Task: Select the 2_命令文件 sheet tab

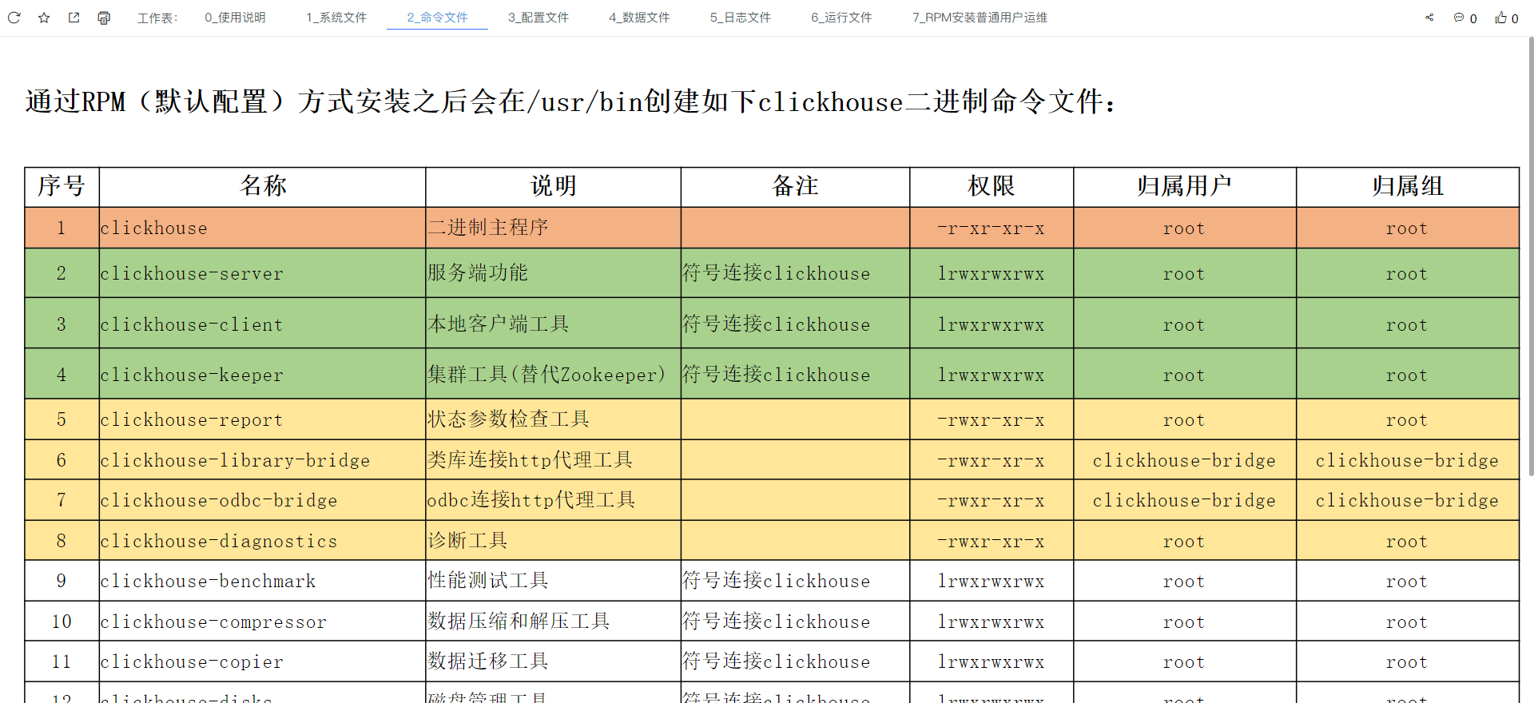Action: (x=437, y=18)
